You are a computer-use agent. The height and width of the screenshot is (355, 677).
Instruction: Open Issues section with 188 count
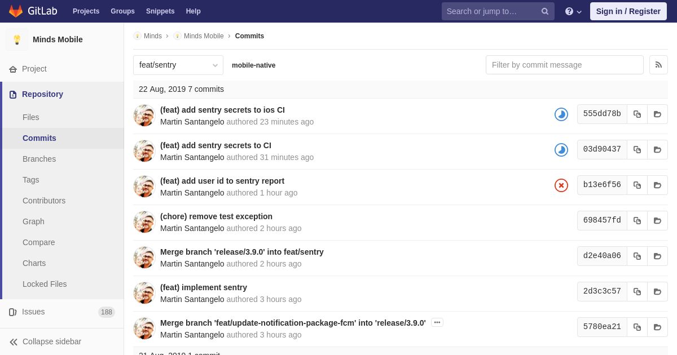pos(62,312)
